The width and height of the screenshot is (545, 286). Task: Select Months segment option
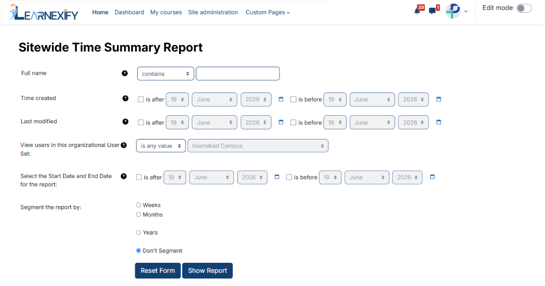[138, 214]
